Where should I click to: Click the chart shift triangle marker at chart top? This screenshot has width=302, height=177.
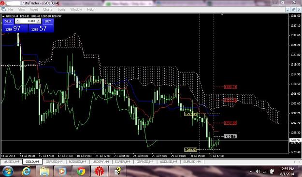coord(222,15)
